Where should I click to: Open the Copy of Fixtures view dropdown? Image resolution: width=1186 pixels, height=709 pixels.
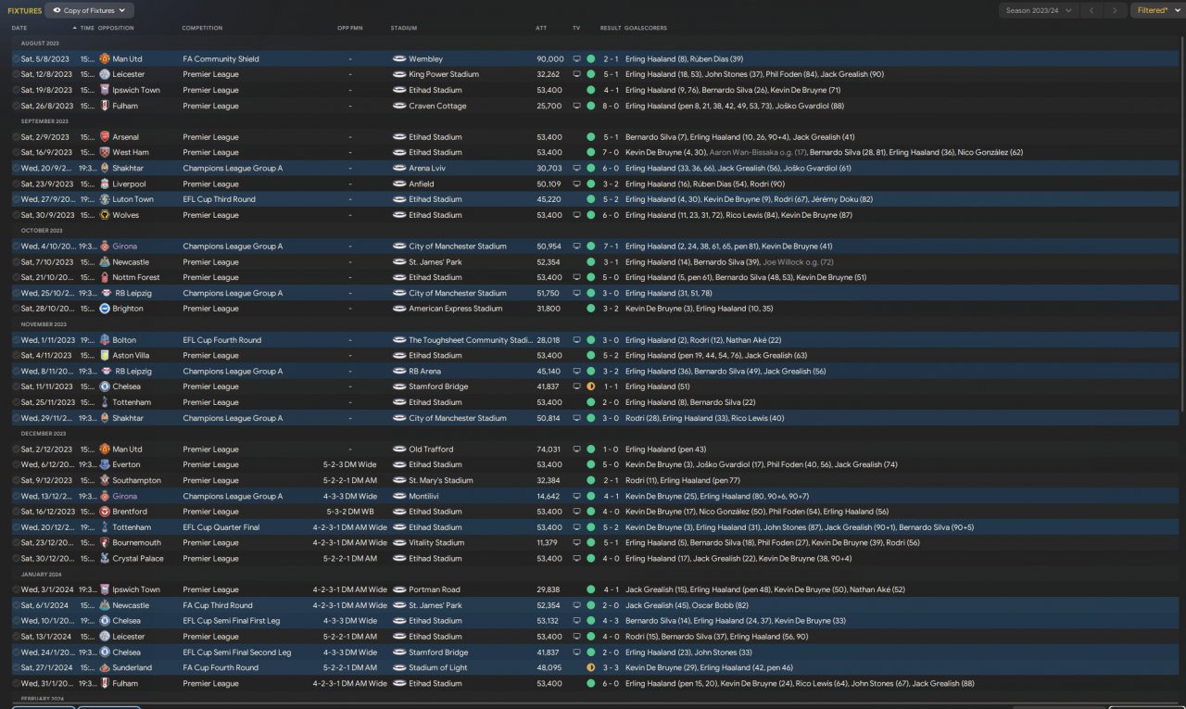click(90, 10)
